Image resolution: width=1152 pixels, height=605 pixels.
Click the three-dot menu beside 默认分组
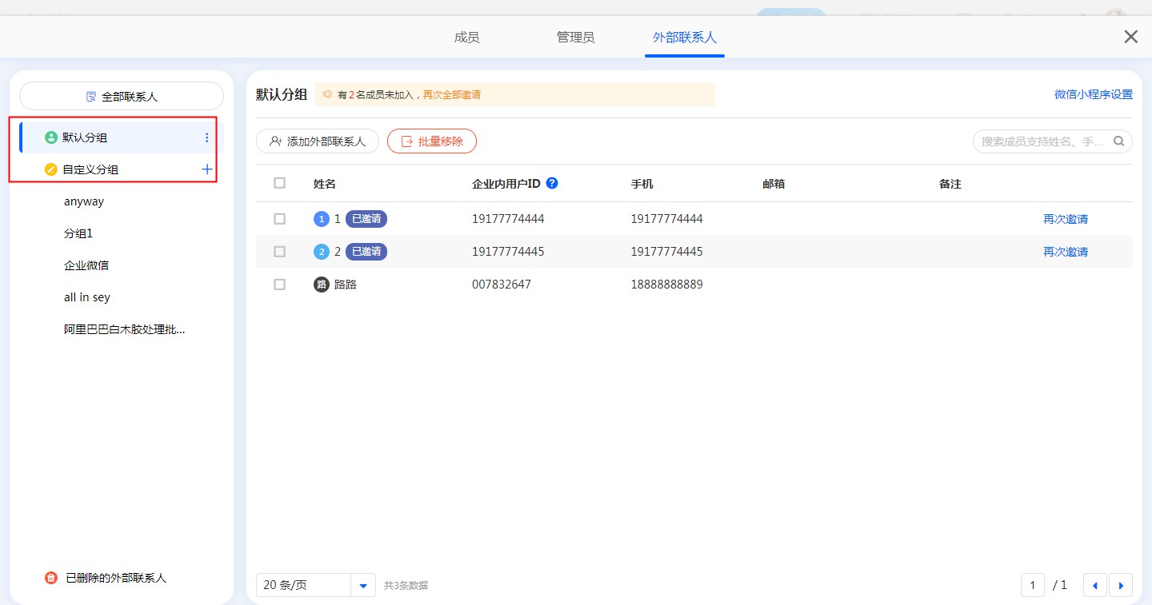(206, 137)
